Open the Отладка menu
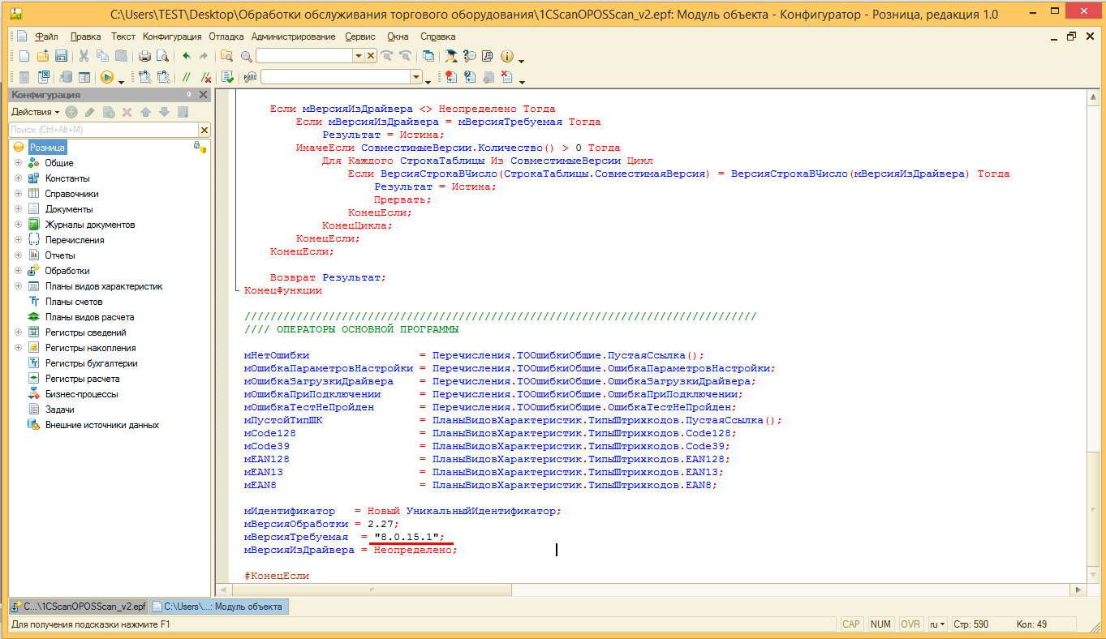 227,36
